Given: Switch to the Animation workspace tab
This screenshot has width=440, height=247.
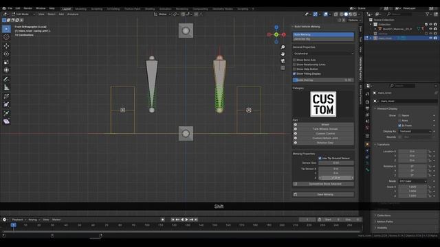Looking at the screenshot, I should point(165,9).
